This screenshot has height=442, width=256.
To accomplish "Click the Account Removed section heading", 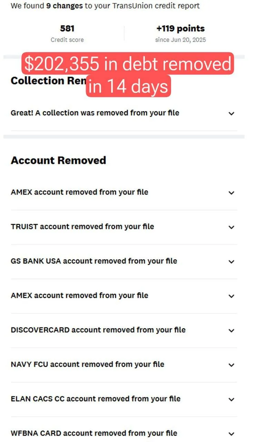I will pos(58,160).
